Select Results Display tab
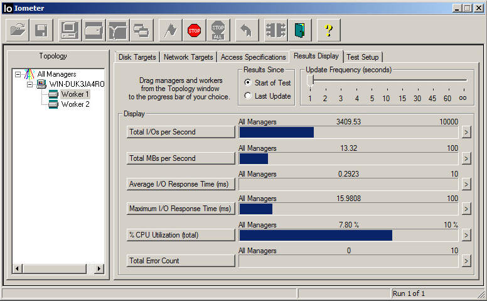The image size is (487, 301). [316, 56]
